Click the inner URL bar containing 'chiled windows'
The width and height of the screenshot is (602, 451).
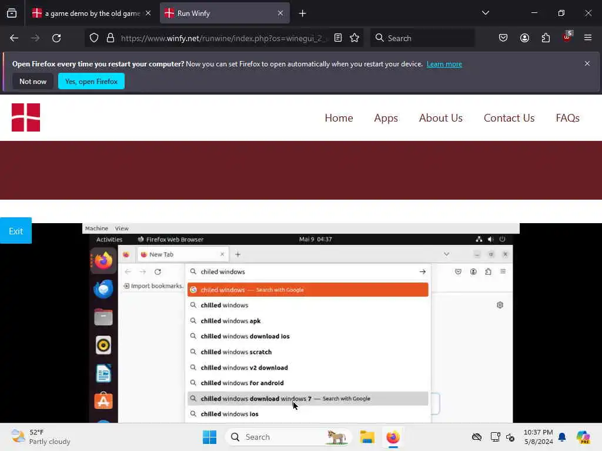[307, 271]
